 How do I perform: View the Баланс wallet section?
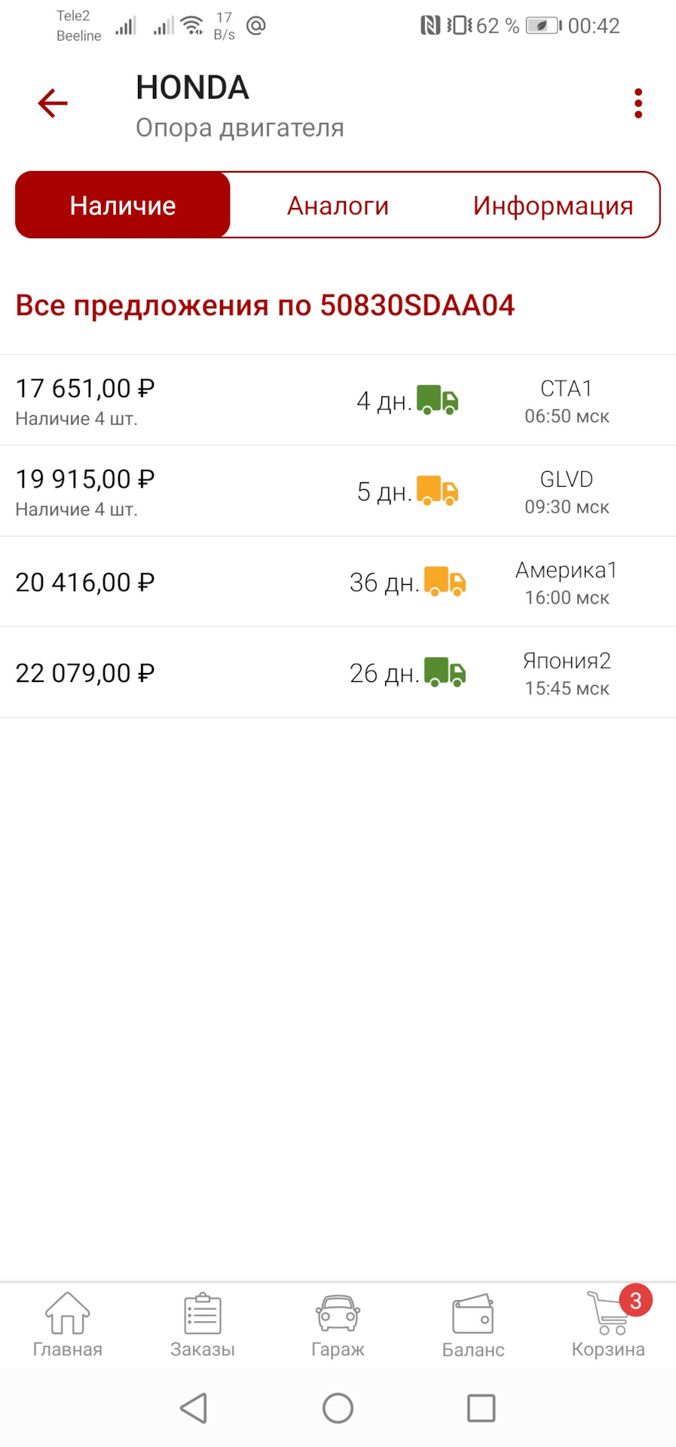[473, 1324]
